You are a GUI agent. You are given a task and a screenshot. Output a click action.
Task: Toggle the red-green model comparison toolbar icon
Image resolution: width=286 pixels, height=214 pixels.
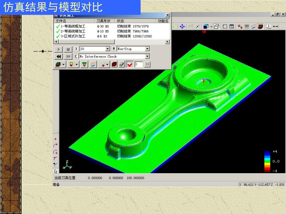[260, 26]
